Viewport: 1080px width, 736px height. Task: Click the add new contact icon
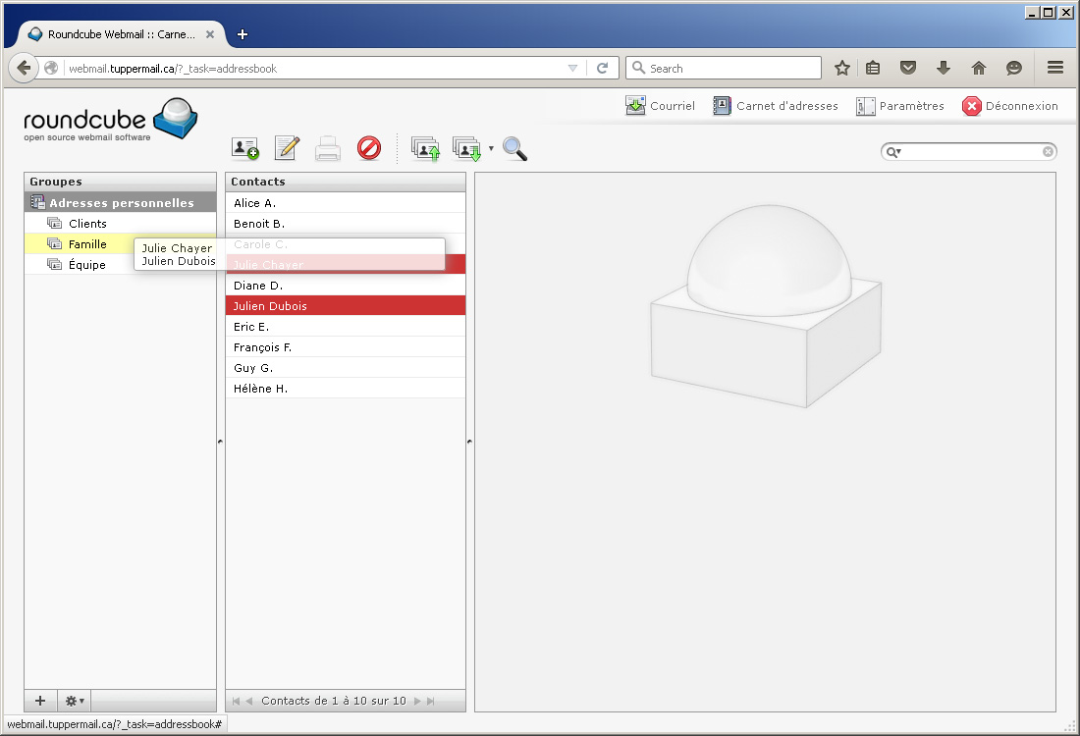point(245,148)
